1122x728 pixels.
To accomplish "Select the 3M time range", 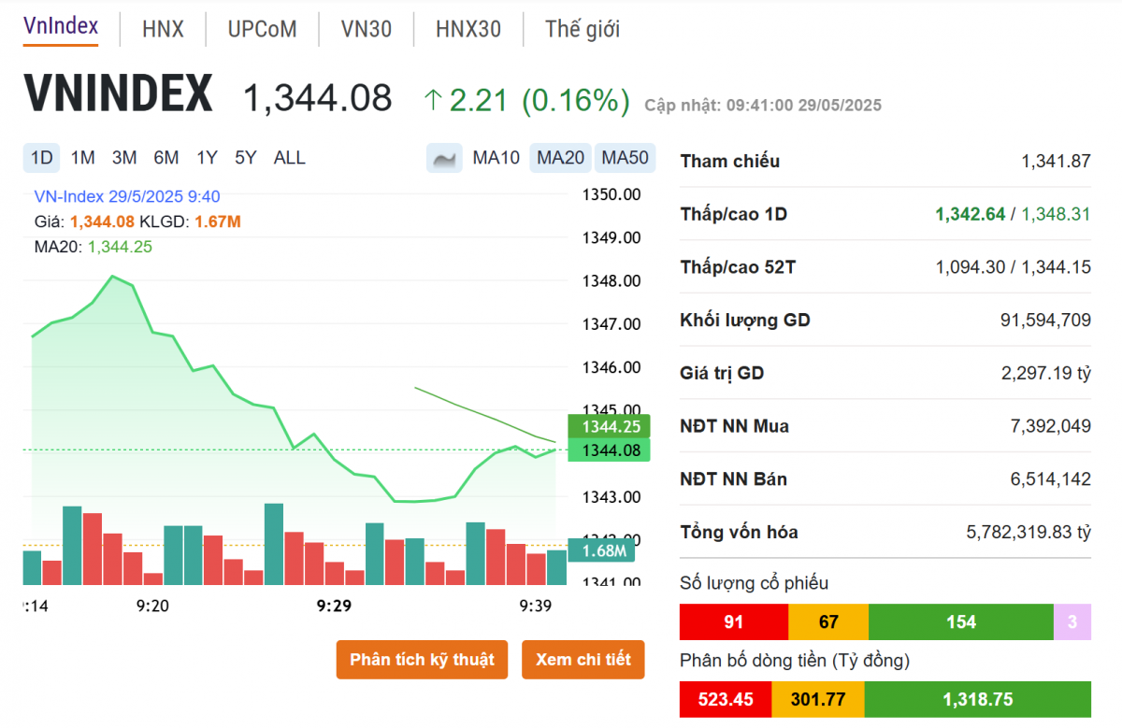I will [x=124, y=158].
